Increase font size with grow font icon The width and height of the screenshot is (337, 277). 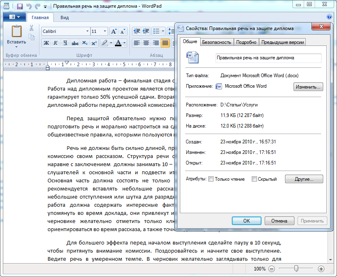[x=114, y=31]
